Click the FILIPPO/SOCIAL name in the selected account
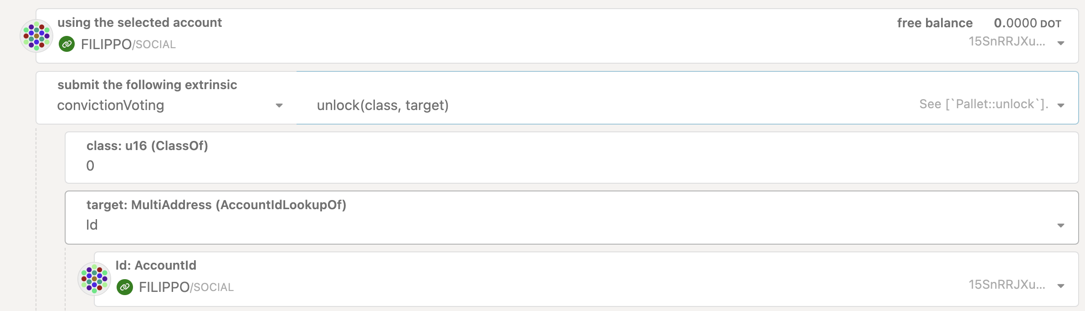 pos(128,44)
